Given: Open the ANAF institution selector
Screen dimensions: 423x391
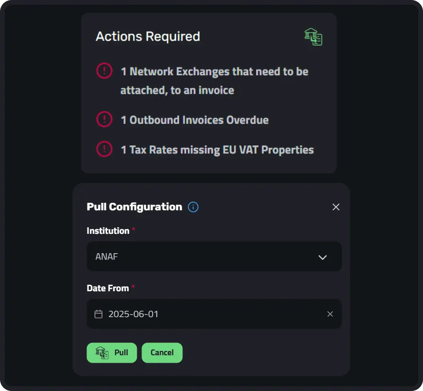Looking at the screenshot, I should coord(214,256).
